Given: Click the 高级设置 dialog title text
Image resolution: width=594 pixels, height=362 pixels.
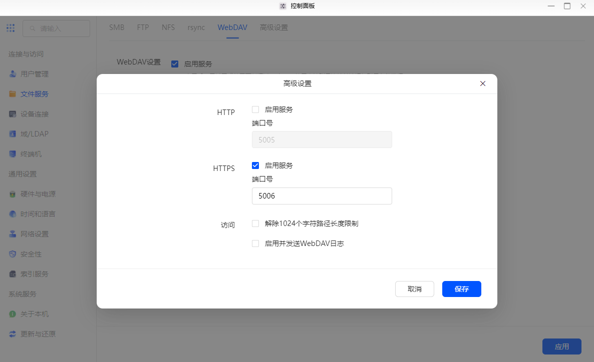Looking at the screenshot, I should 298,83.
